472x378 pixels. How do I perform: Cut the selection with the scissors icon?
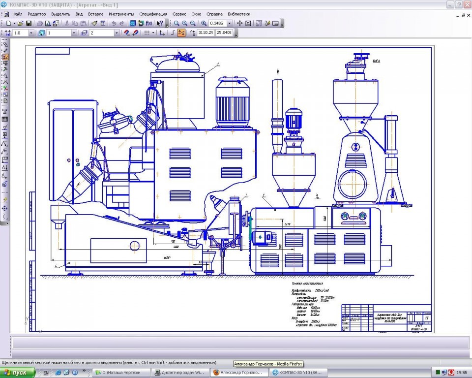67,24
